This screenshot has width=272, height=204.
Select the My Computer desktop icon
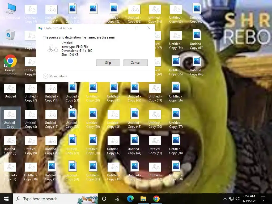coord(10,11)
